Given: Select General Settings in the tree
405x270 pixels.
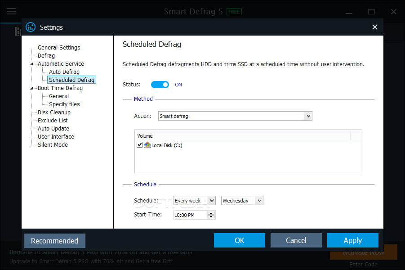Looking at the screenshot, I should (59, 48).
